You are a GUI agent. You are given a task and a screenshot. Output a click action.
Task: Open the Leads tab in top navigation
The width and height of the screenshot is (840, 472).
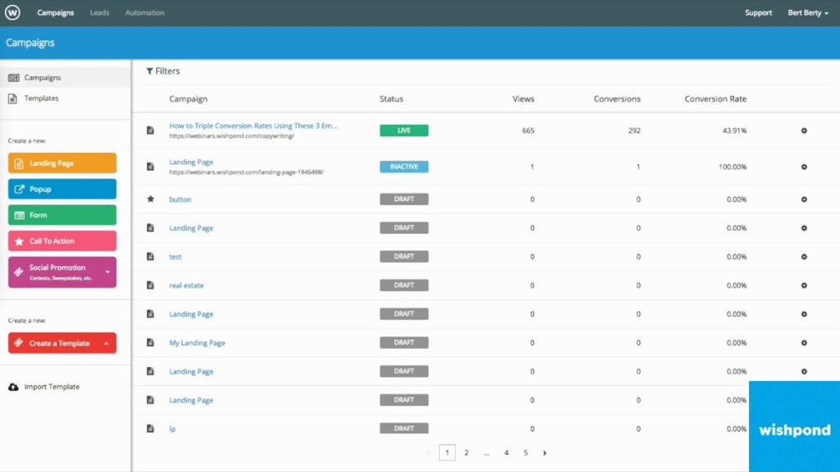[99, 12]
